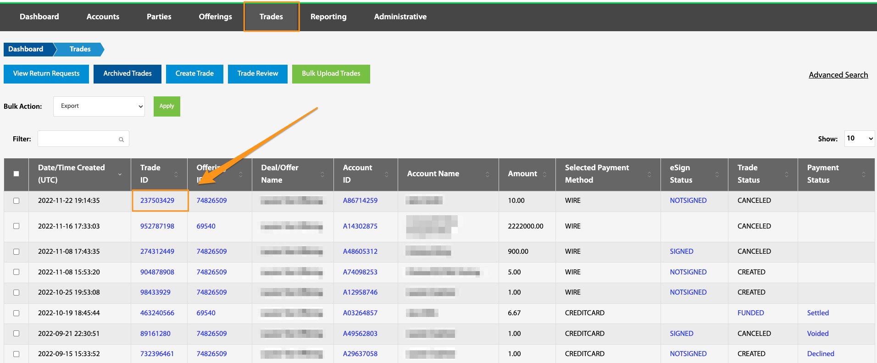Open account A74098253

coord(361,272)
